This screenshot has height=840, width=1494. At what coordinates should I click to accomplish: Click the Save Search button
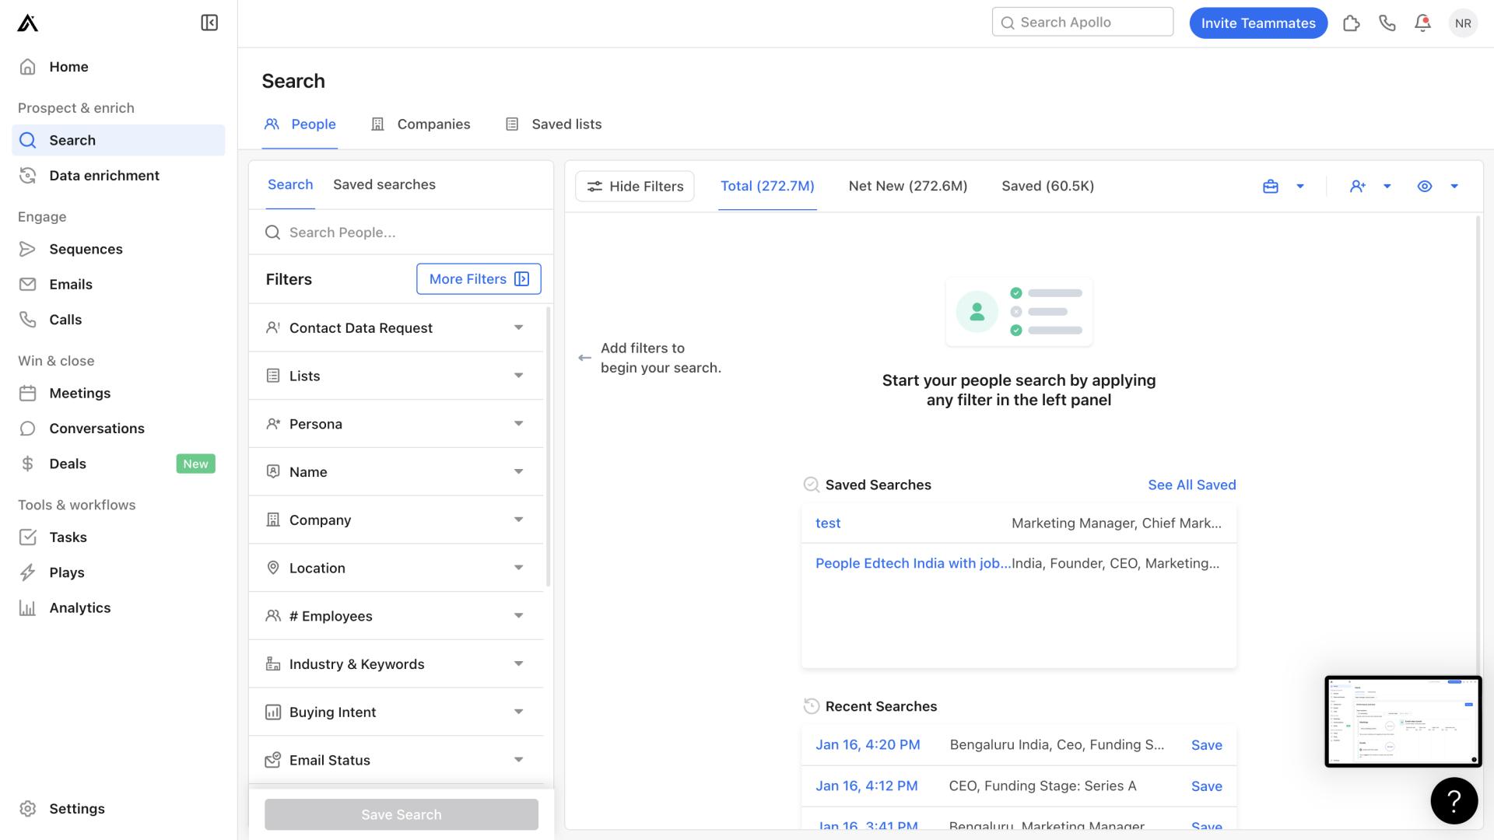click(402, 815)
